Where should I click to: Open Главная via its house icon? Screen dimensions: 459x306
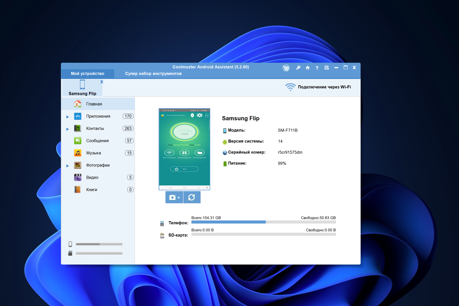point(78,104)
